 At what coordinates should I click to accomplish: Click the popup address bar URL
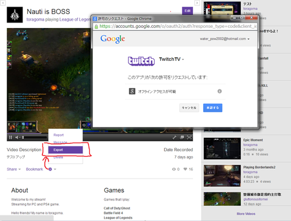point(178,26)
